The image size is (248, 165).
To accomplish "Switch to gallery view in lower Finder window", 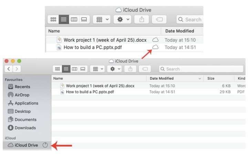I will [x=83, y=69].
